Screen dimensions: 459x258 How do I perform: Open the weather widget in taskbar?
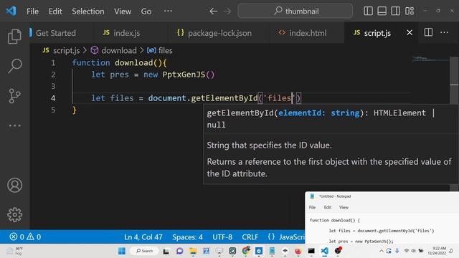[x=14, y=251]
